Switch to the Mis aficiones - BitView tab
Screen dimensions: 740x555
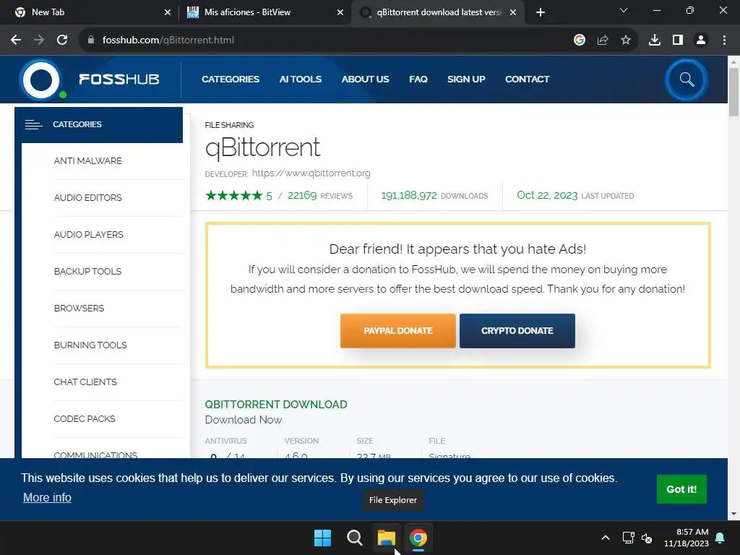[264, 12]
